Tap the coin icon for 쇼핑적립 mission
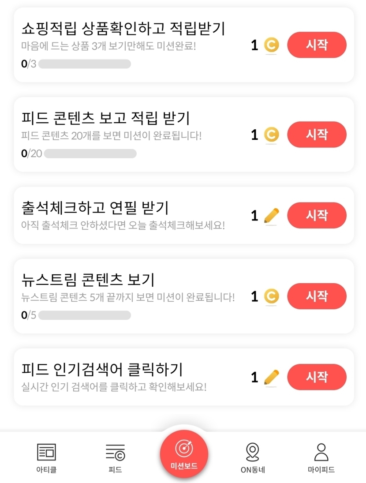Image resolution: width=366 pixels, height=483 pixels. [271, 45]
